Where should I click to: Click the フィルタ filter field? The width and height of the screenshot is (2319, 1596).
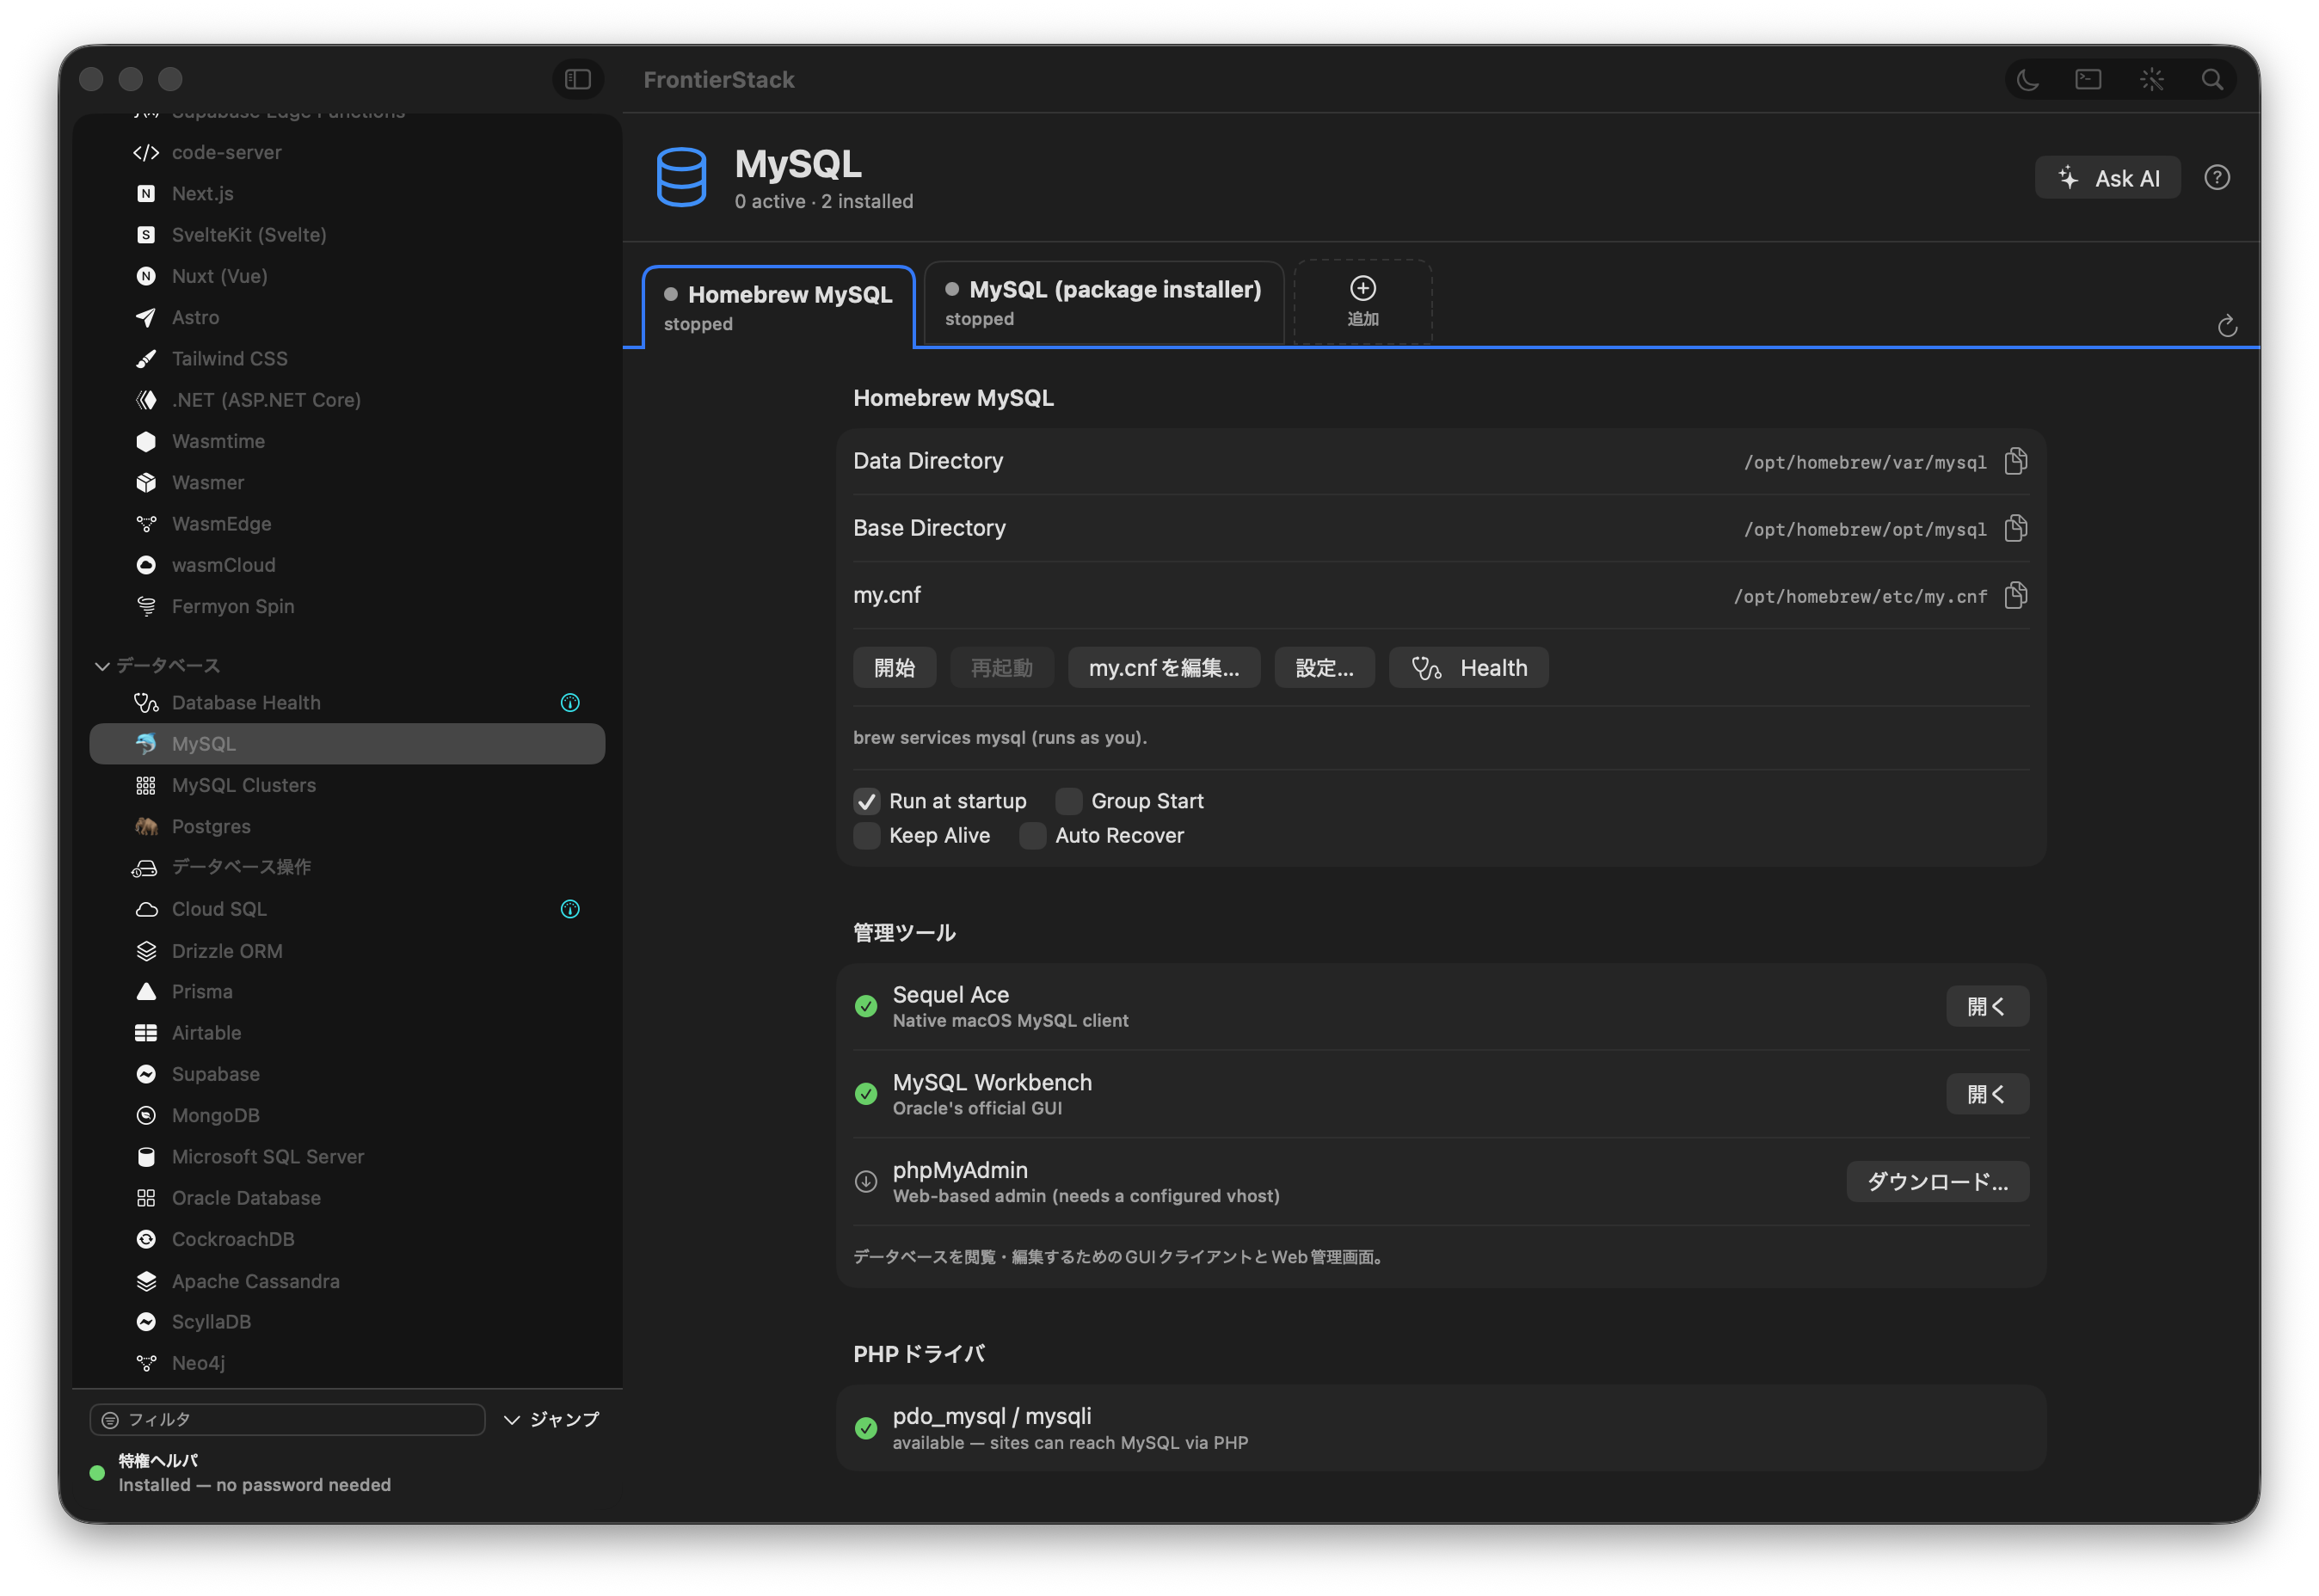click(287, 1419)
